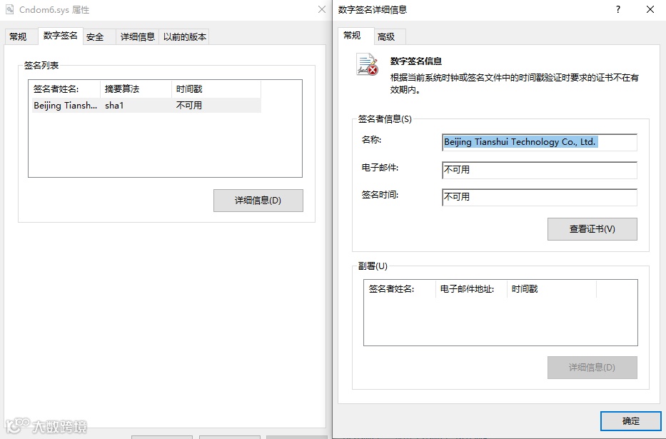This screenshot has height=439, width=666.
Task: Close the Cndom6.sys 属性 window
Action: pyautogui.click(x=322, y=9)
